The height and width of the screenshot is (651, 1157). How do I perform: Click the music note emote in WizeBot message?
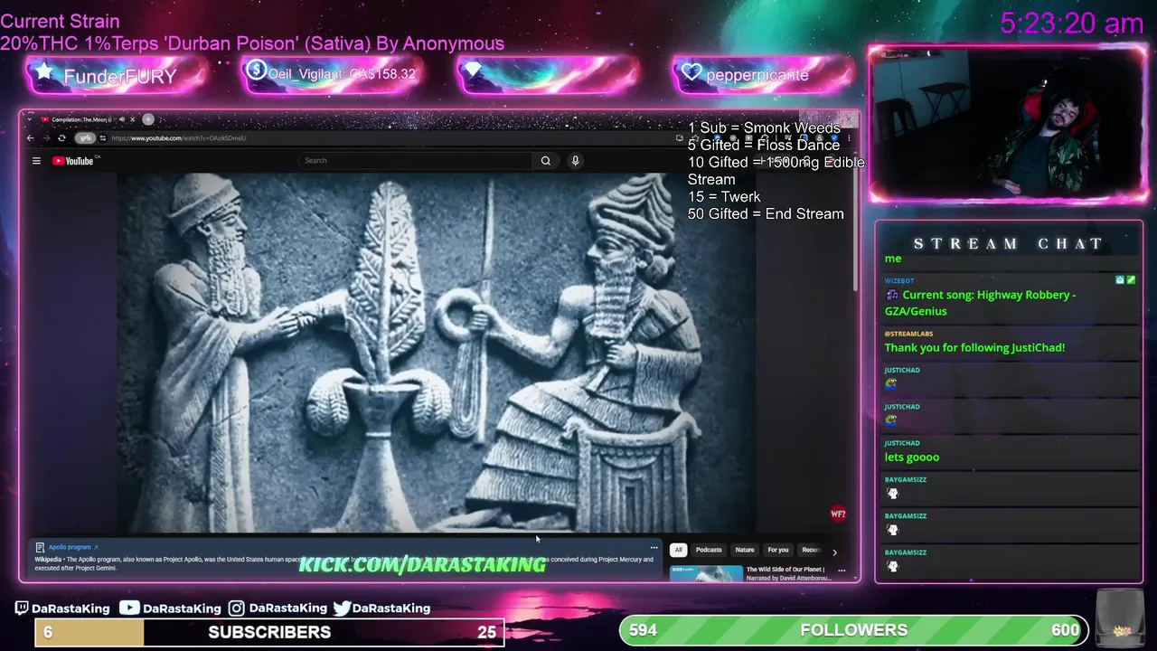pyautogui.click(x=892, y=295)
